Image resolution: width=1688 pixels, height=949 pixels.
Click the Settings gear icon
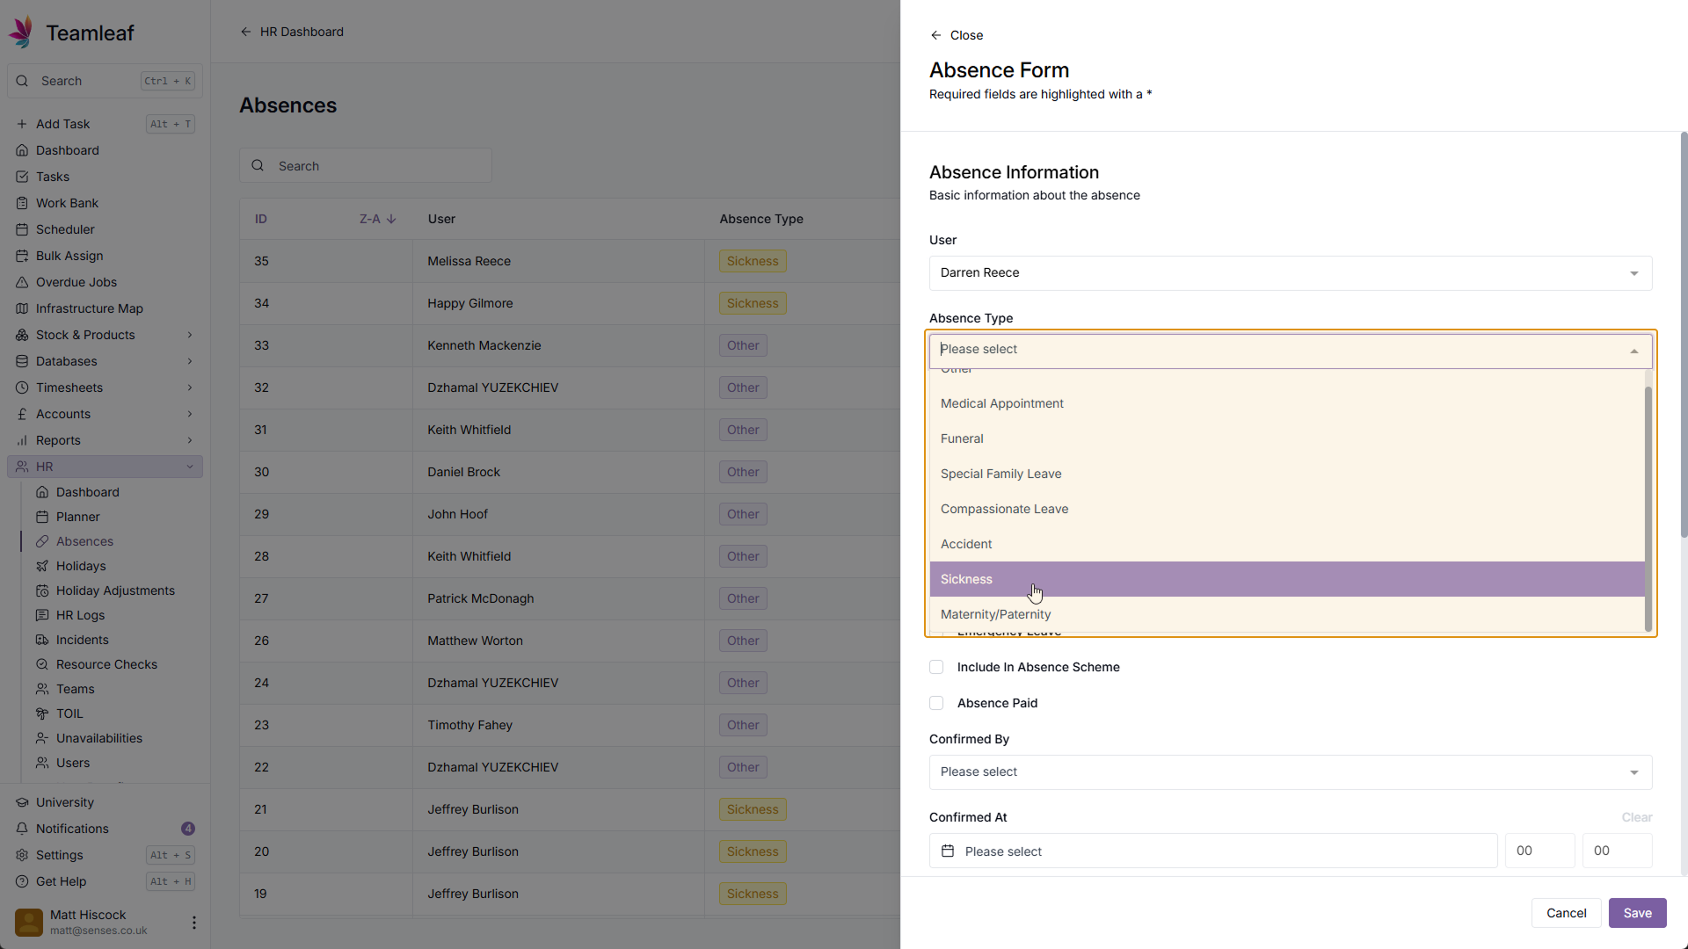pyautogui.click(x=22, y=855)
